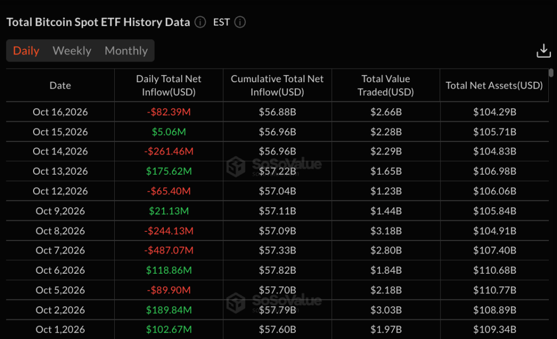Select the Oct 12,2026 date cell
Image resolution: width=557 pixels, height=339 pixels.
click(60, 191)
